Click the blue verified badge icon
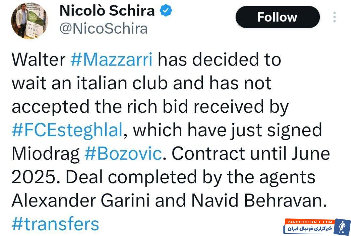Viewport: 351px width, 236px height. pos(165,11)
